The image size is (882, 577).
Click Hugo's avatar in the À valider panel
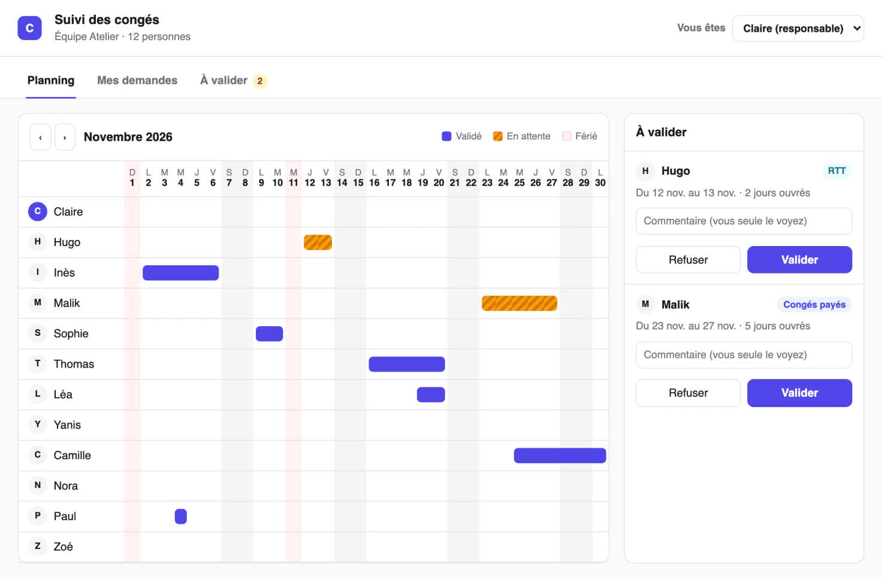[x=645, y=171]
